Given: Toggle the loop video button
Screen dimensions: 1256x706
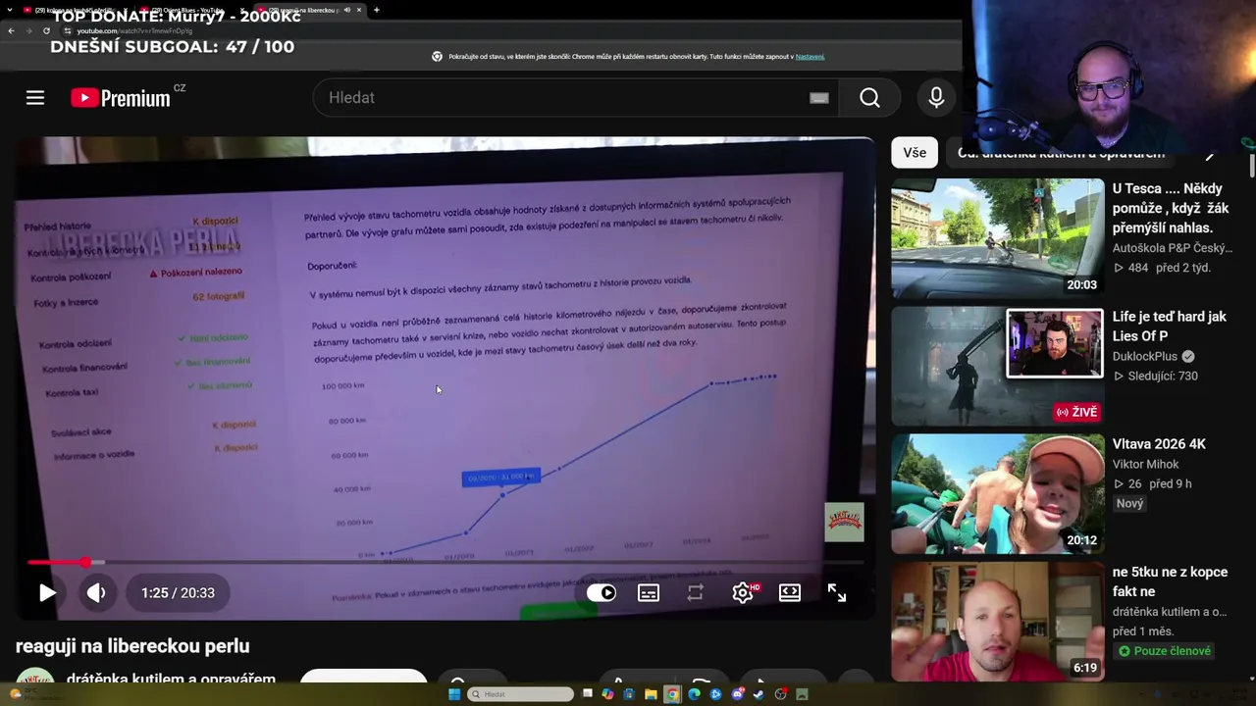Looking at the screenshot, I should tap(696, 592).
